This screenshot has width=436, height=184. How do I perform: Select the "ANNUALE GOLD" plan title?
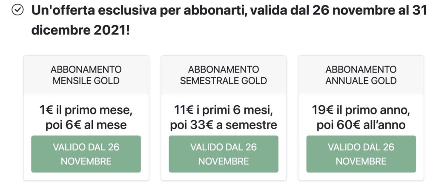pyautogui.click(x=361, y=80)
